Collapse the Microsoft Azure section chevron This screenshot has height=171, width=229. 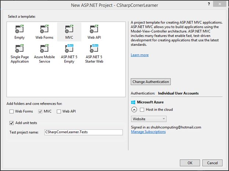[134, 109]
